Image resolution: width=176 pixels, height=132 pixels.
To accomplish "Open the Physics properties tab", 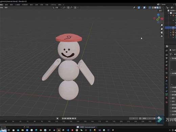I will point(167,88).
